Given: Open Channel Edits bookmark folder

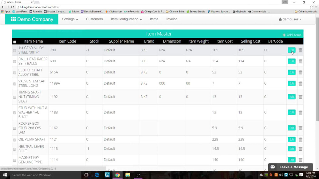Looking at the screenshot, I should coord(175,11).
